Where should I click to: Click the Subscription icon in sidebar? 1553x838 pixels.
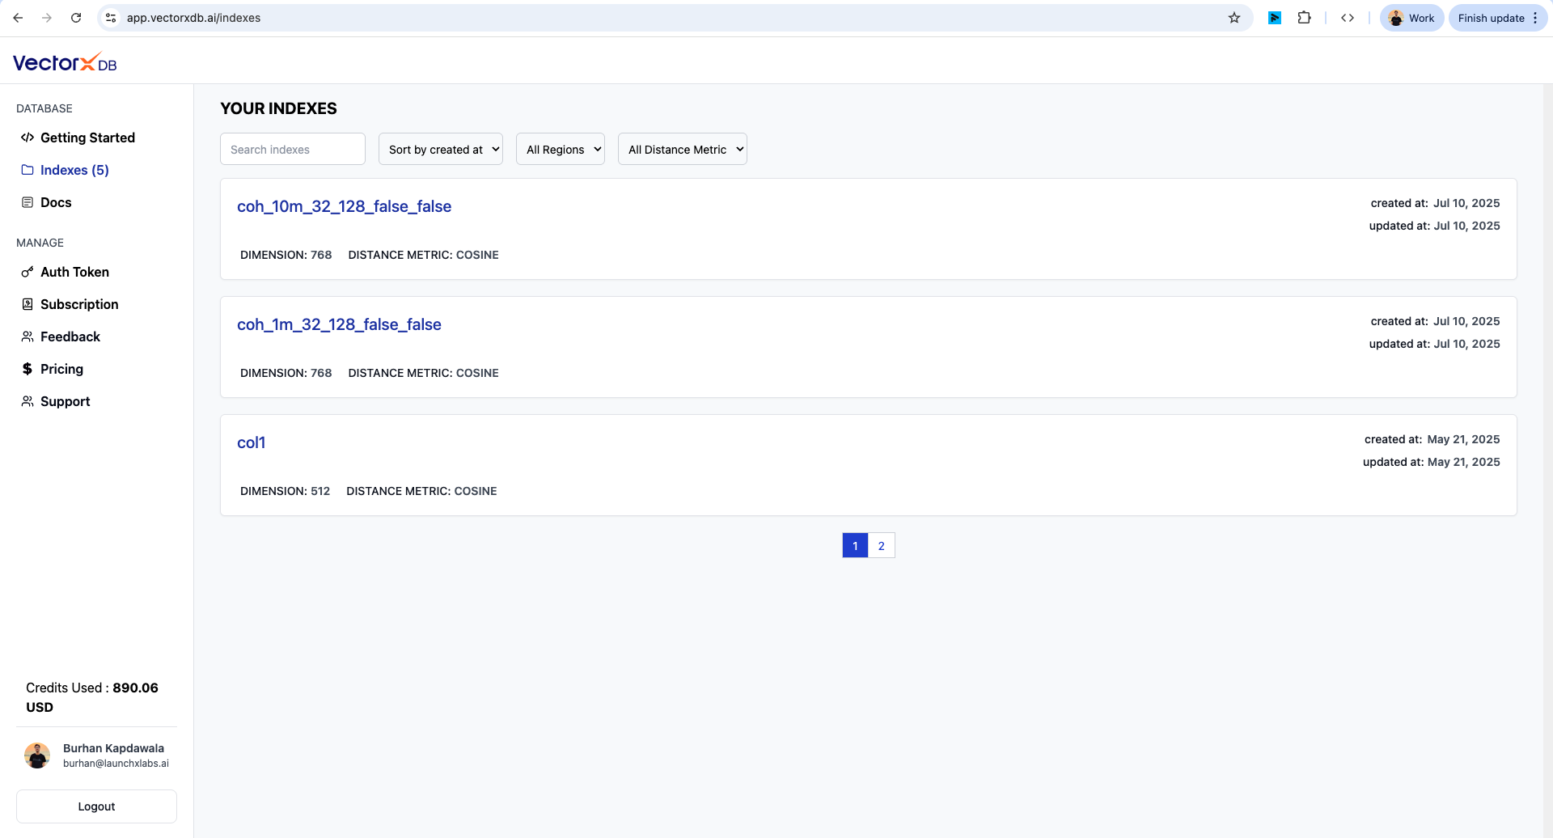(x=28, y=304)
